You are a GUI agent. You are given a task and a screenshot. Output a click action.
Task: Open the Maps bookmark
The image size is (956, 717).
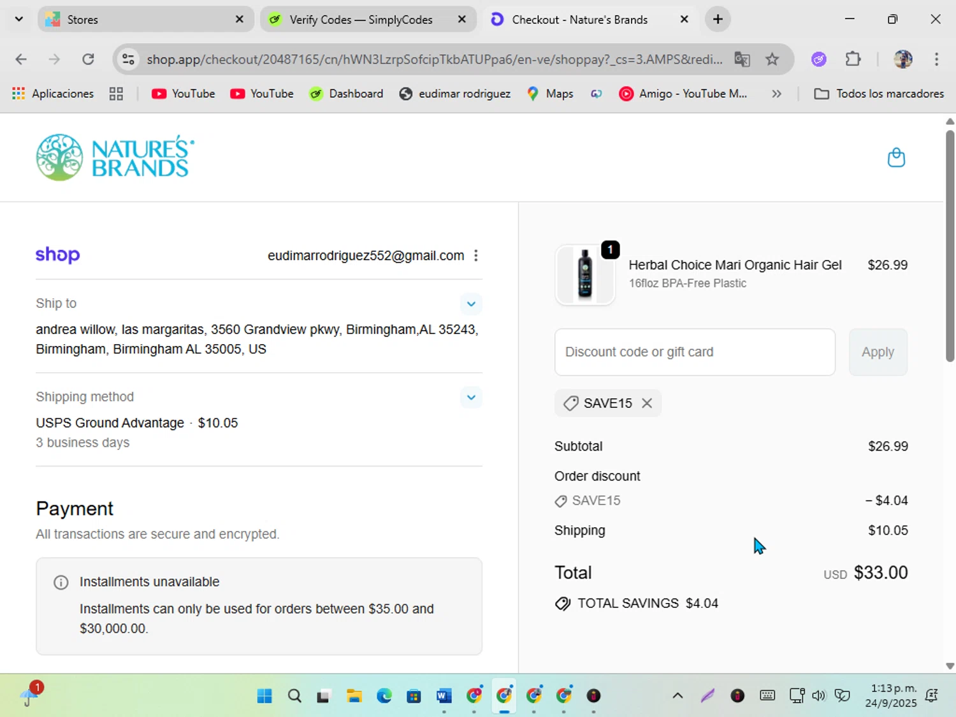click(550, 94)
